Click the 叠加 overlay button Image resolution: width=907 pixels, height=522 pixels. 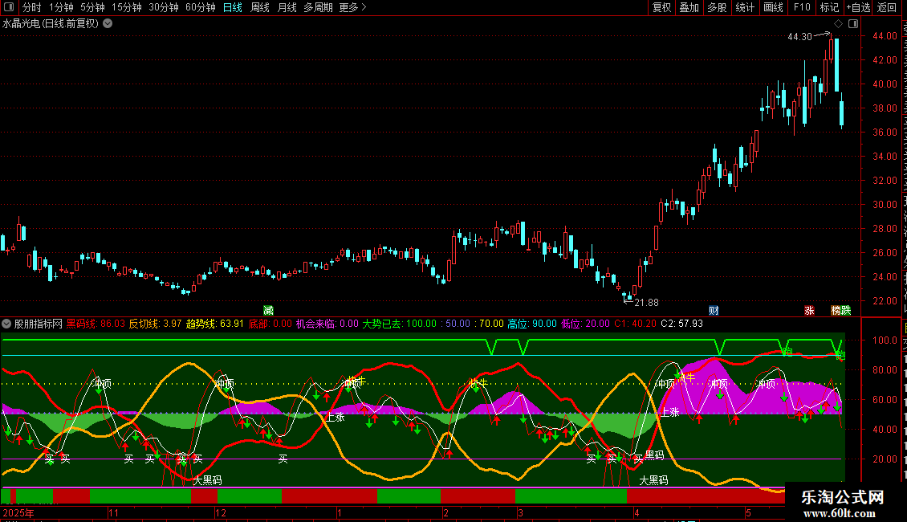click(689, 7)
